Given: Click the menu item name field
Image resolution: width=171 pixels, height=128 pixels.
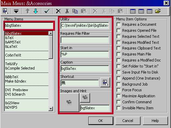Looking at the screenshot, I should point(29,25).
